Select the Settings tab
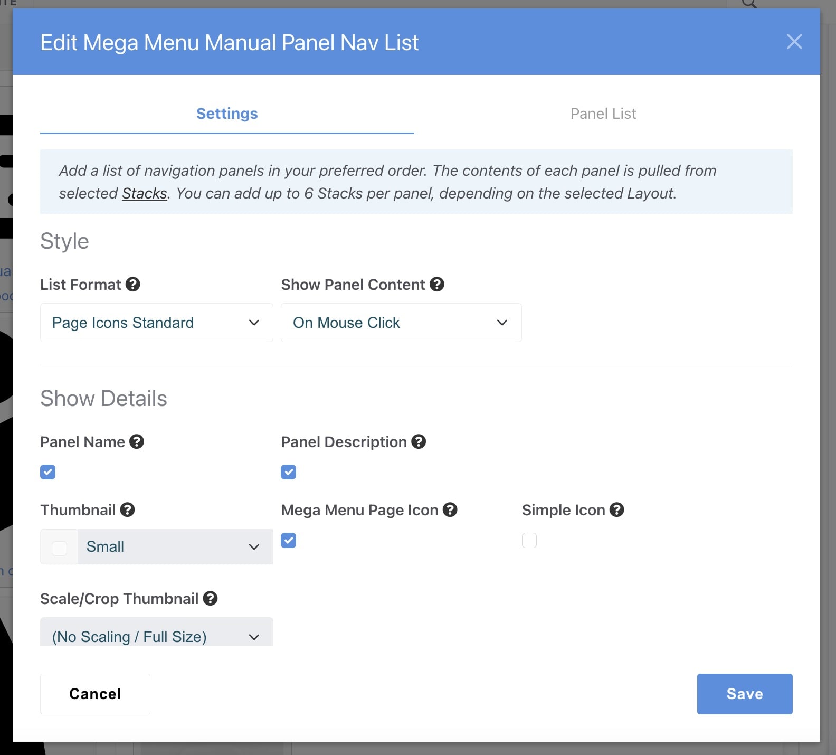Screen dimensions: 836x755 point(227,114)
